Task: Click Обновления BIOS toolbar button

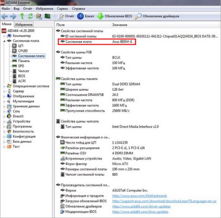Action: click(114, 16)
